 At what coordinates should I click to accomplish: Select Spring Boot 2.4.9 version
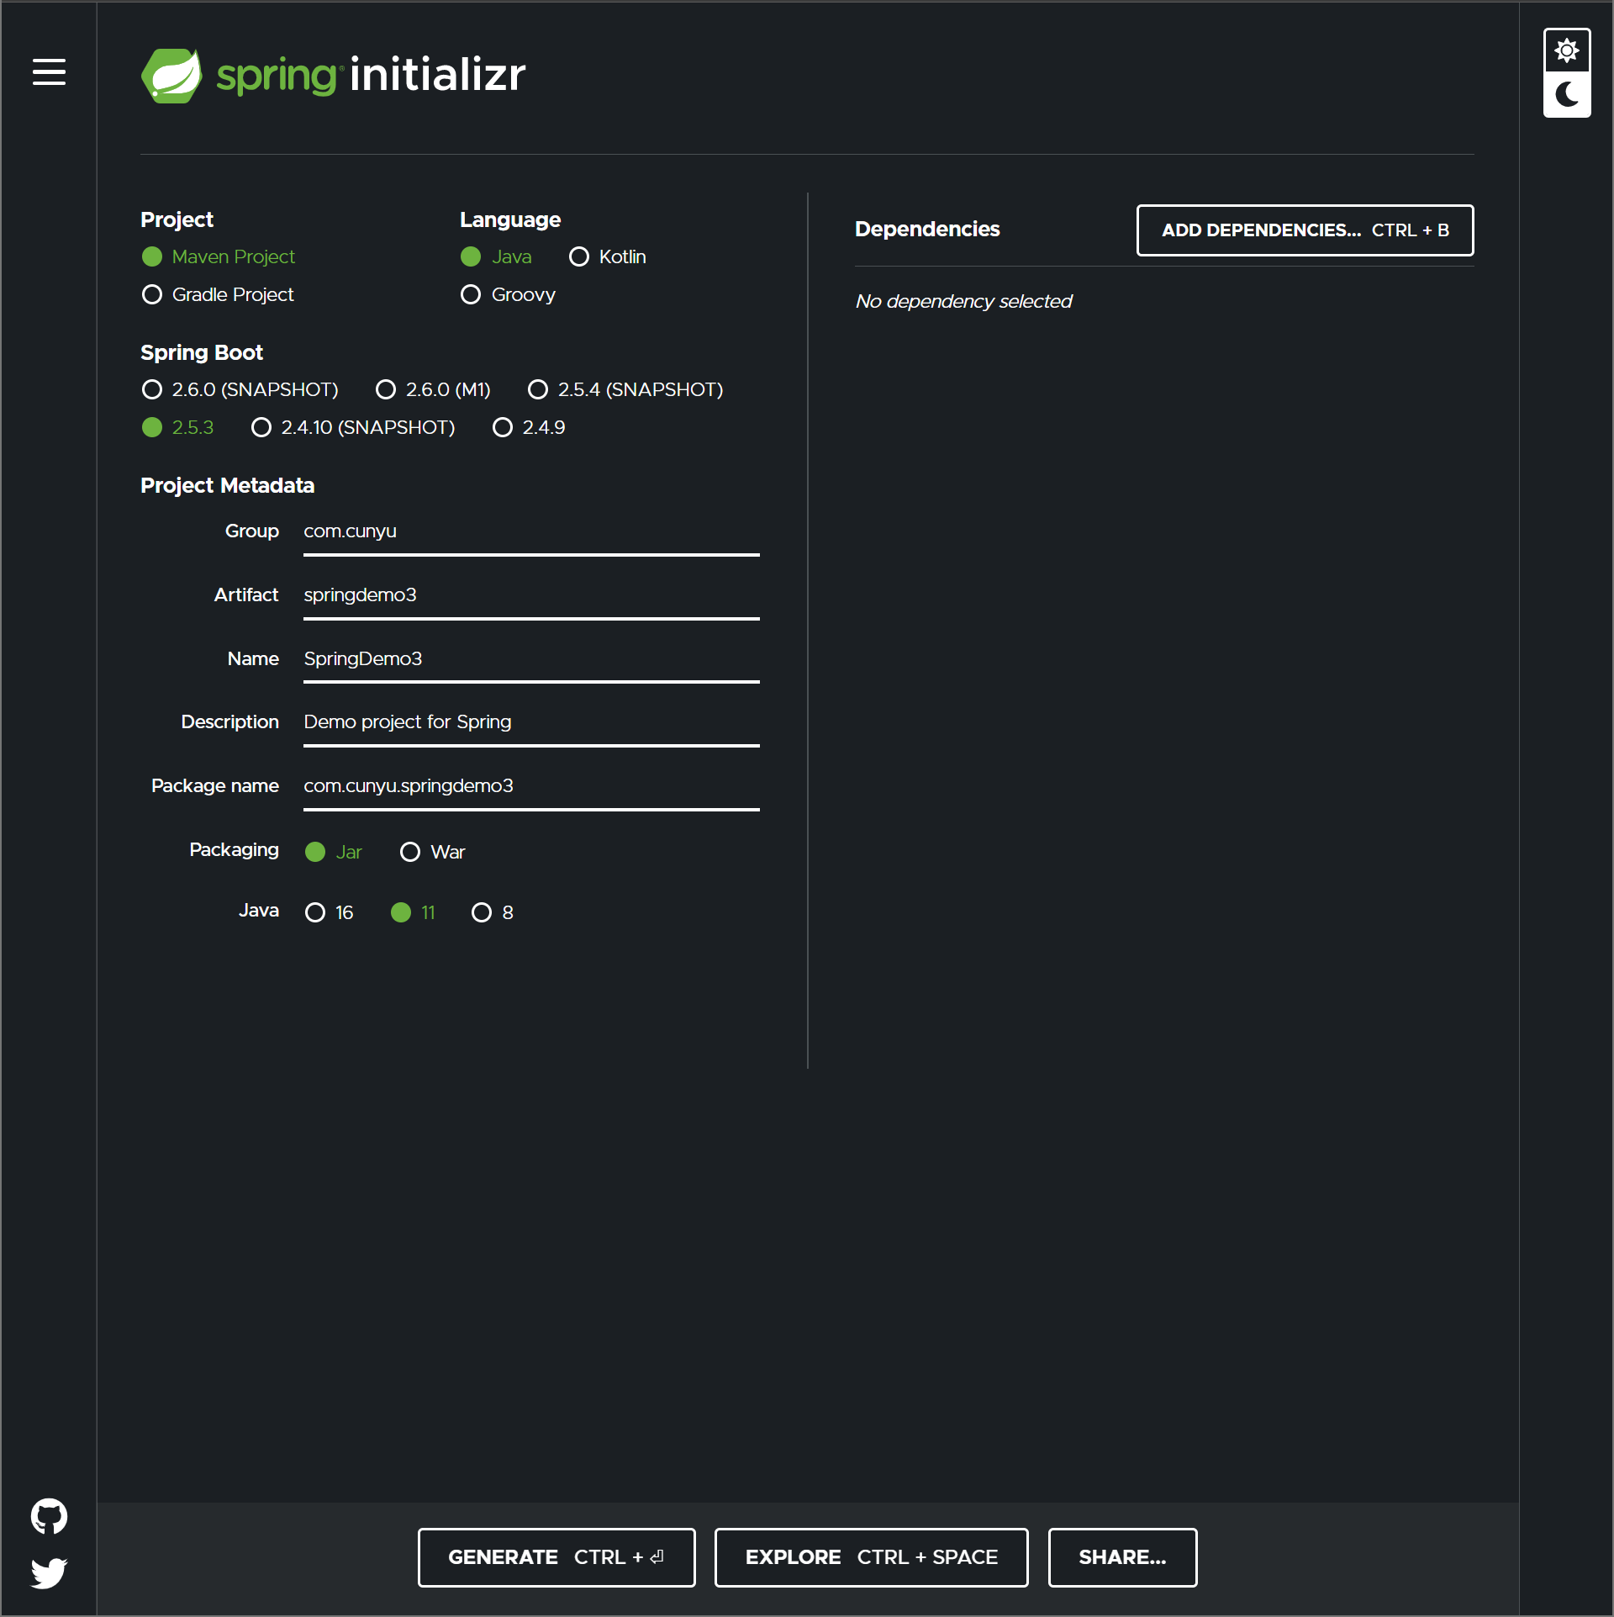coord(503,427)
